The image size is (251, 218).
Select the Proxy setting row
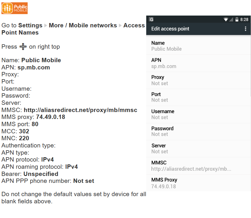(198, 80)
